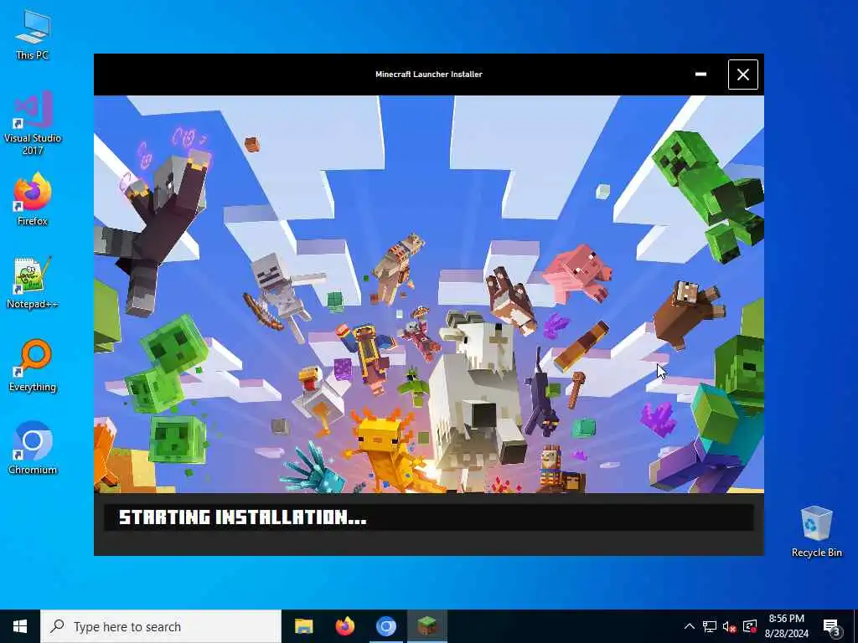Open Firefox from the taskbar
The height and width of the screenshot is (643, 858).
click(x=344, y=626)
